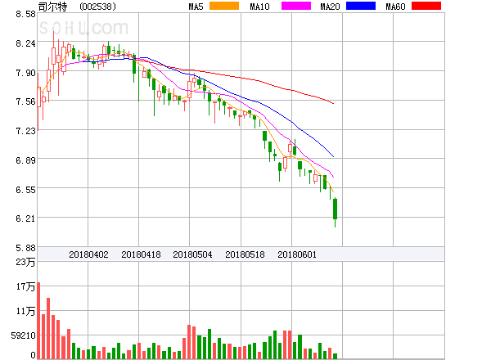Click the 5.88 price axis label
Viewport: 491px width, 360px height.
(x=25, y=248)
